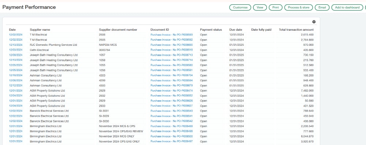Open Purchase Invoice PO-PI006626 link
The height and width of the screenshot is (145, 366).
pyautogui.click(x=172, y=101)
